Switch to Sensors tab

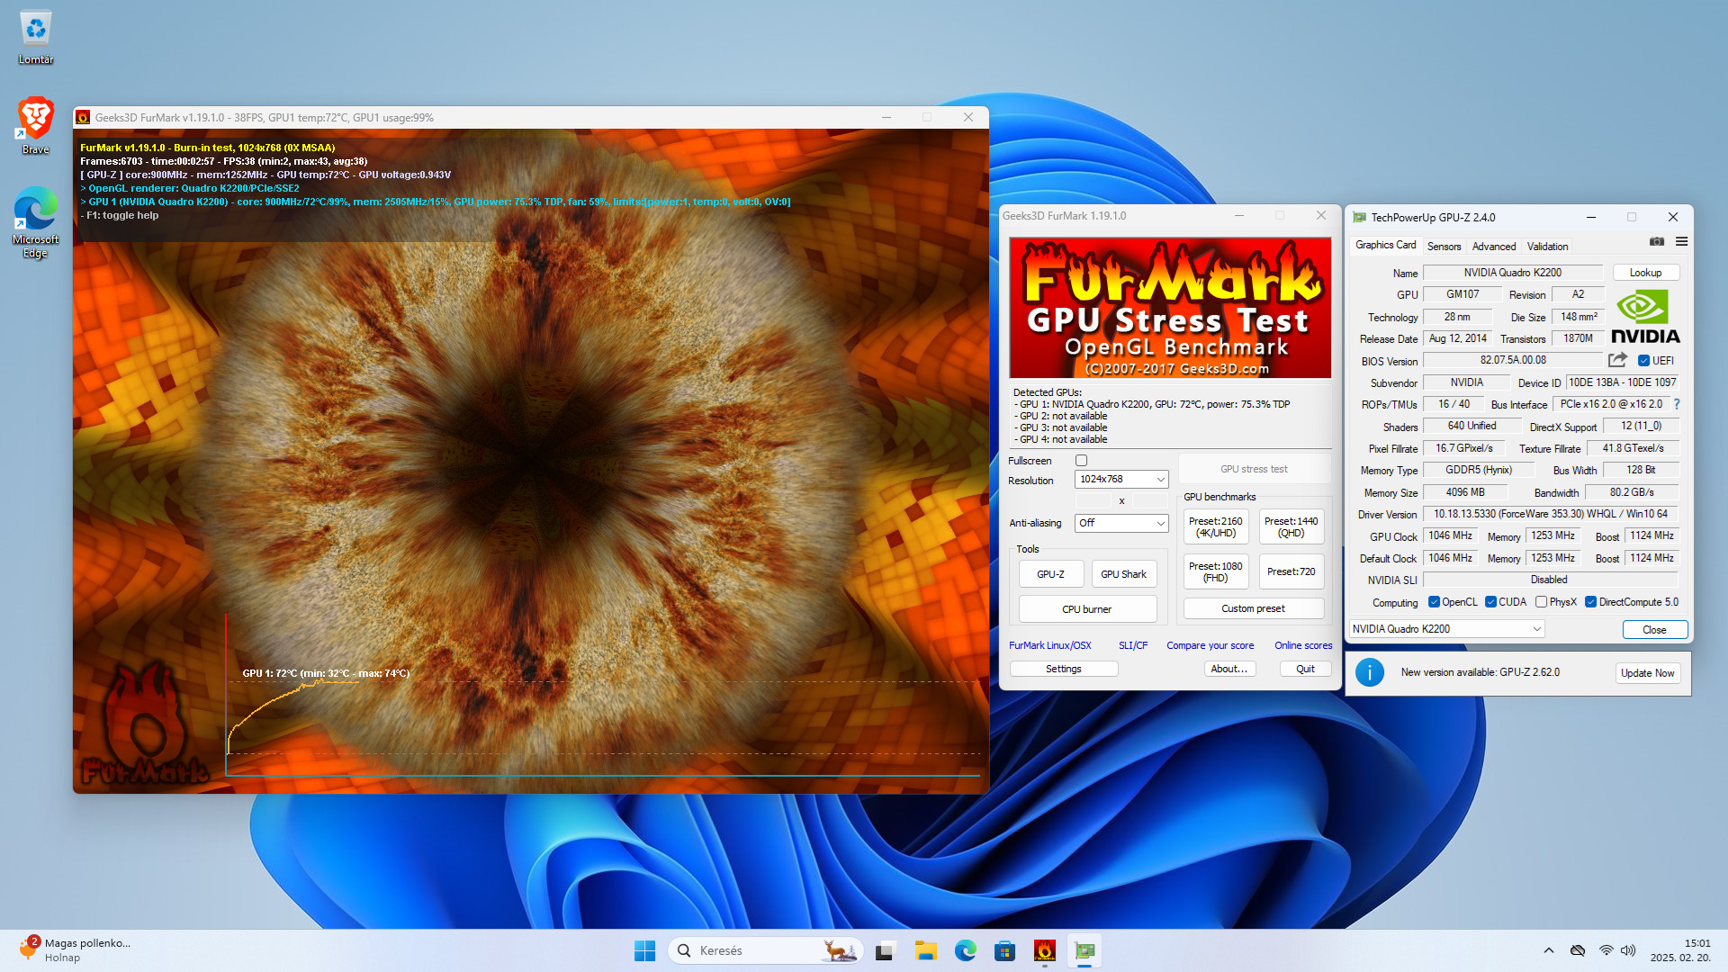pos(1444,247)
